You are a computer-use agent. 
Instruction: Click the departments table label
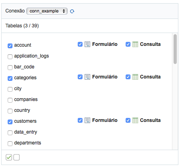click(28, 143)
